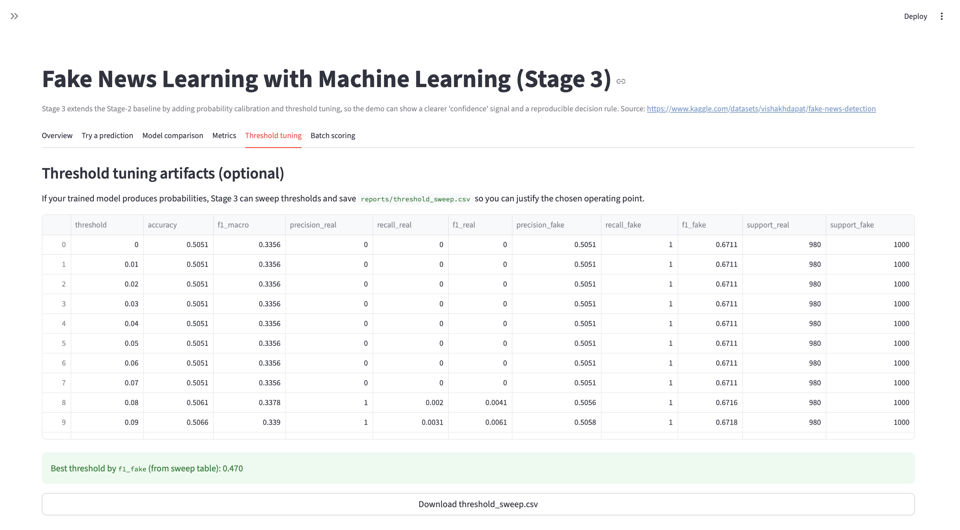Image resolution: width=960 pixels, height=530 pixels.
Task: Download threshold_sweep.csv file
Action: click(x=478, y=504)
